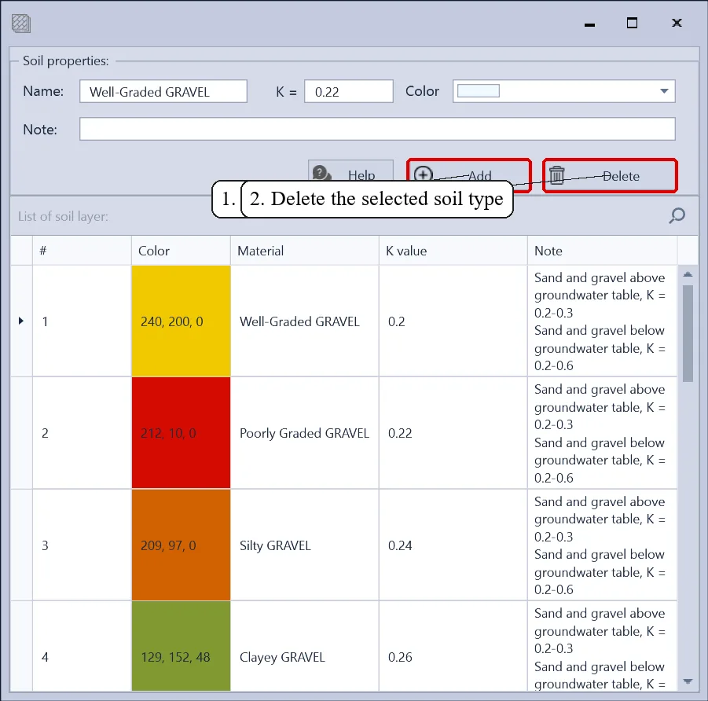
Task: Click the red 212, 10, 0 color cell
Action: click(x=181, y=433)
